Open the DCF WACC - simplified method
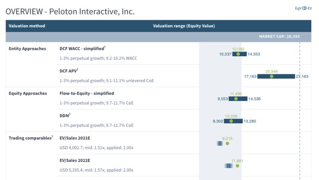This screenshot has height=180, width=319. (x=81, y=49)
